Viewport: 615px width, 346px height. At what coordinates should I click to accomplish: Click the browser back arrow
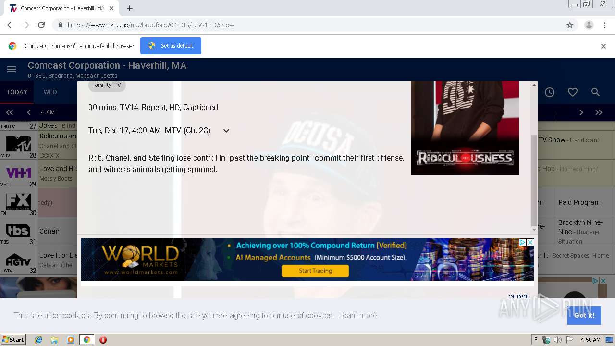[x=11, y=25]
